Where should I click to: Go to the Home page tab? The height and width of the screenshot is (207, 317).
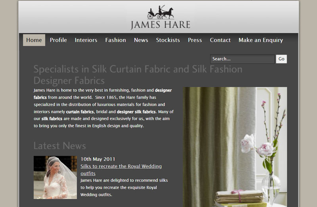[34, 40]
